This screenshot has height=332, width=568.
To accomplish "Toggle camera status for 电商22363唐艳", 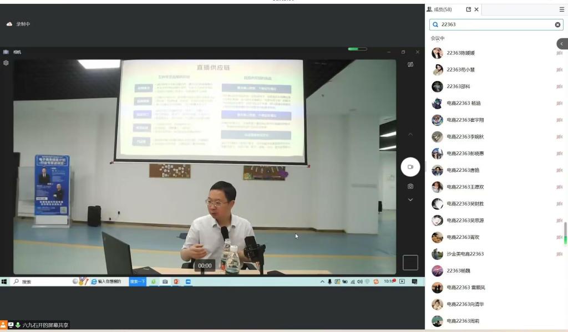I will pos(559,170).
